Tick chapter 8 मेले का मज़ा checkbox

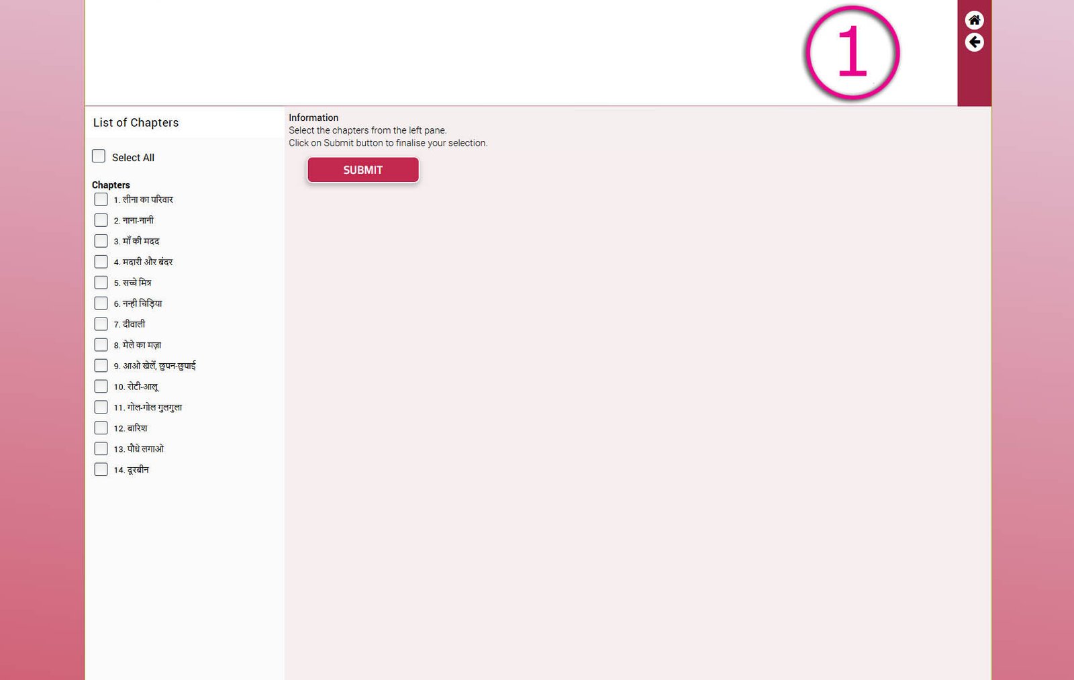tap(101, 345)
